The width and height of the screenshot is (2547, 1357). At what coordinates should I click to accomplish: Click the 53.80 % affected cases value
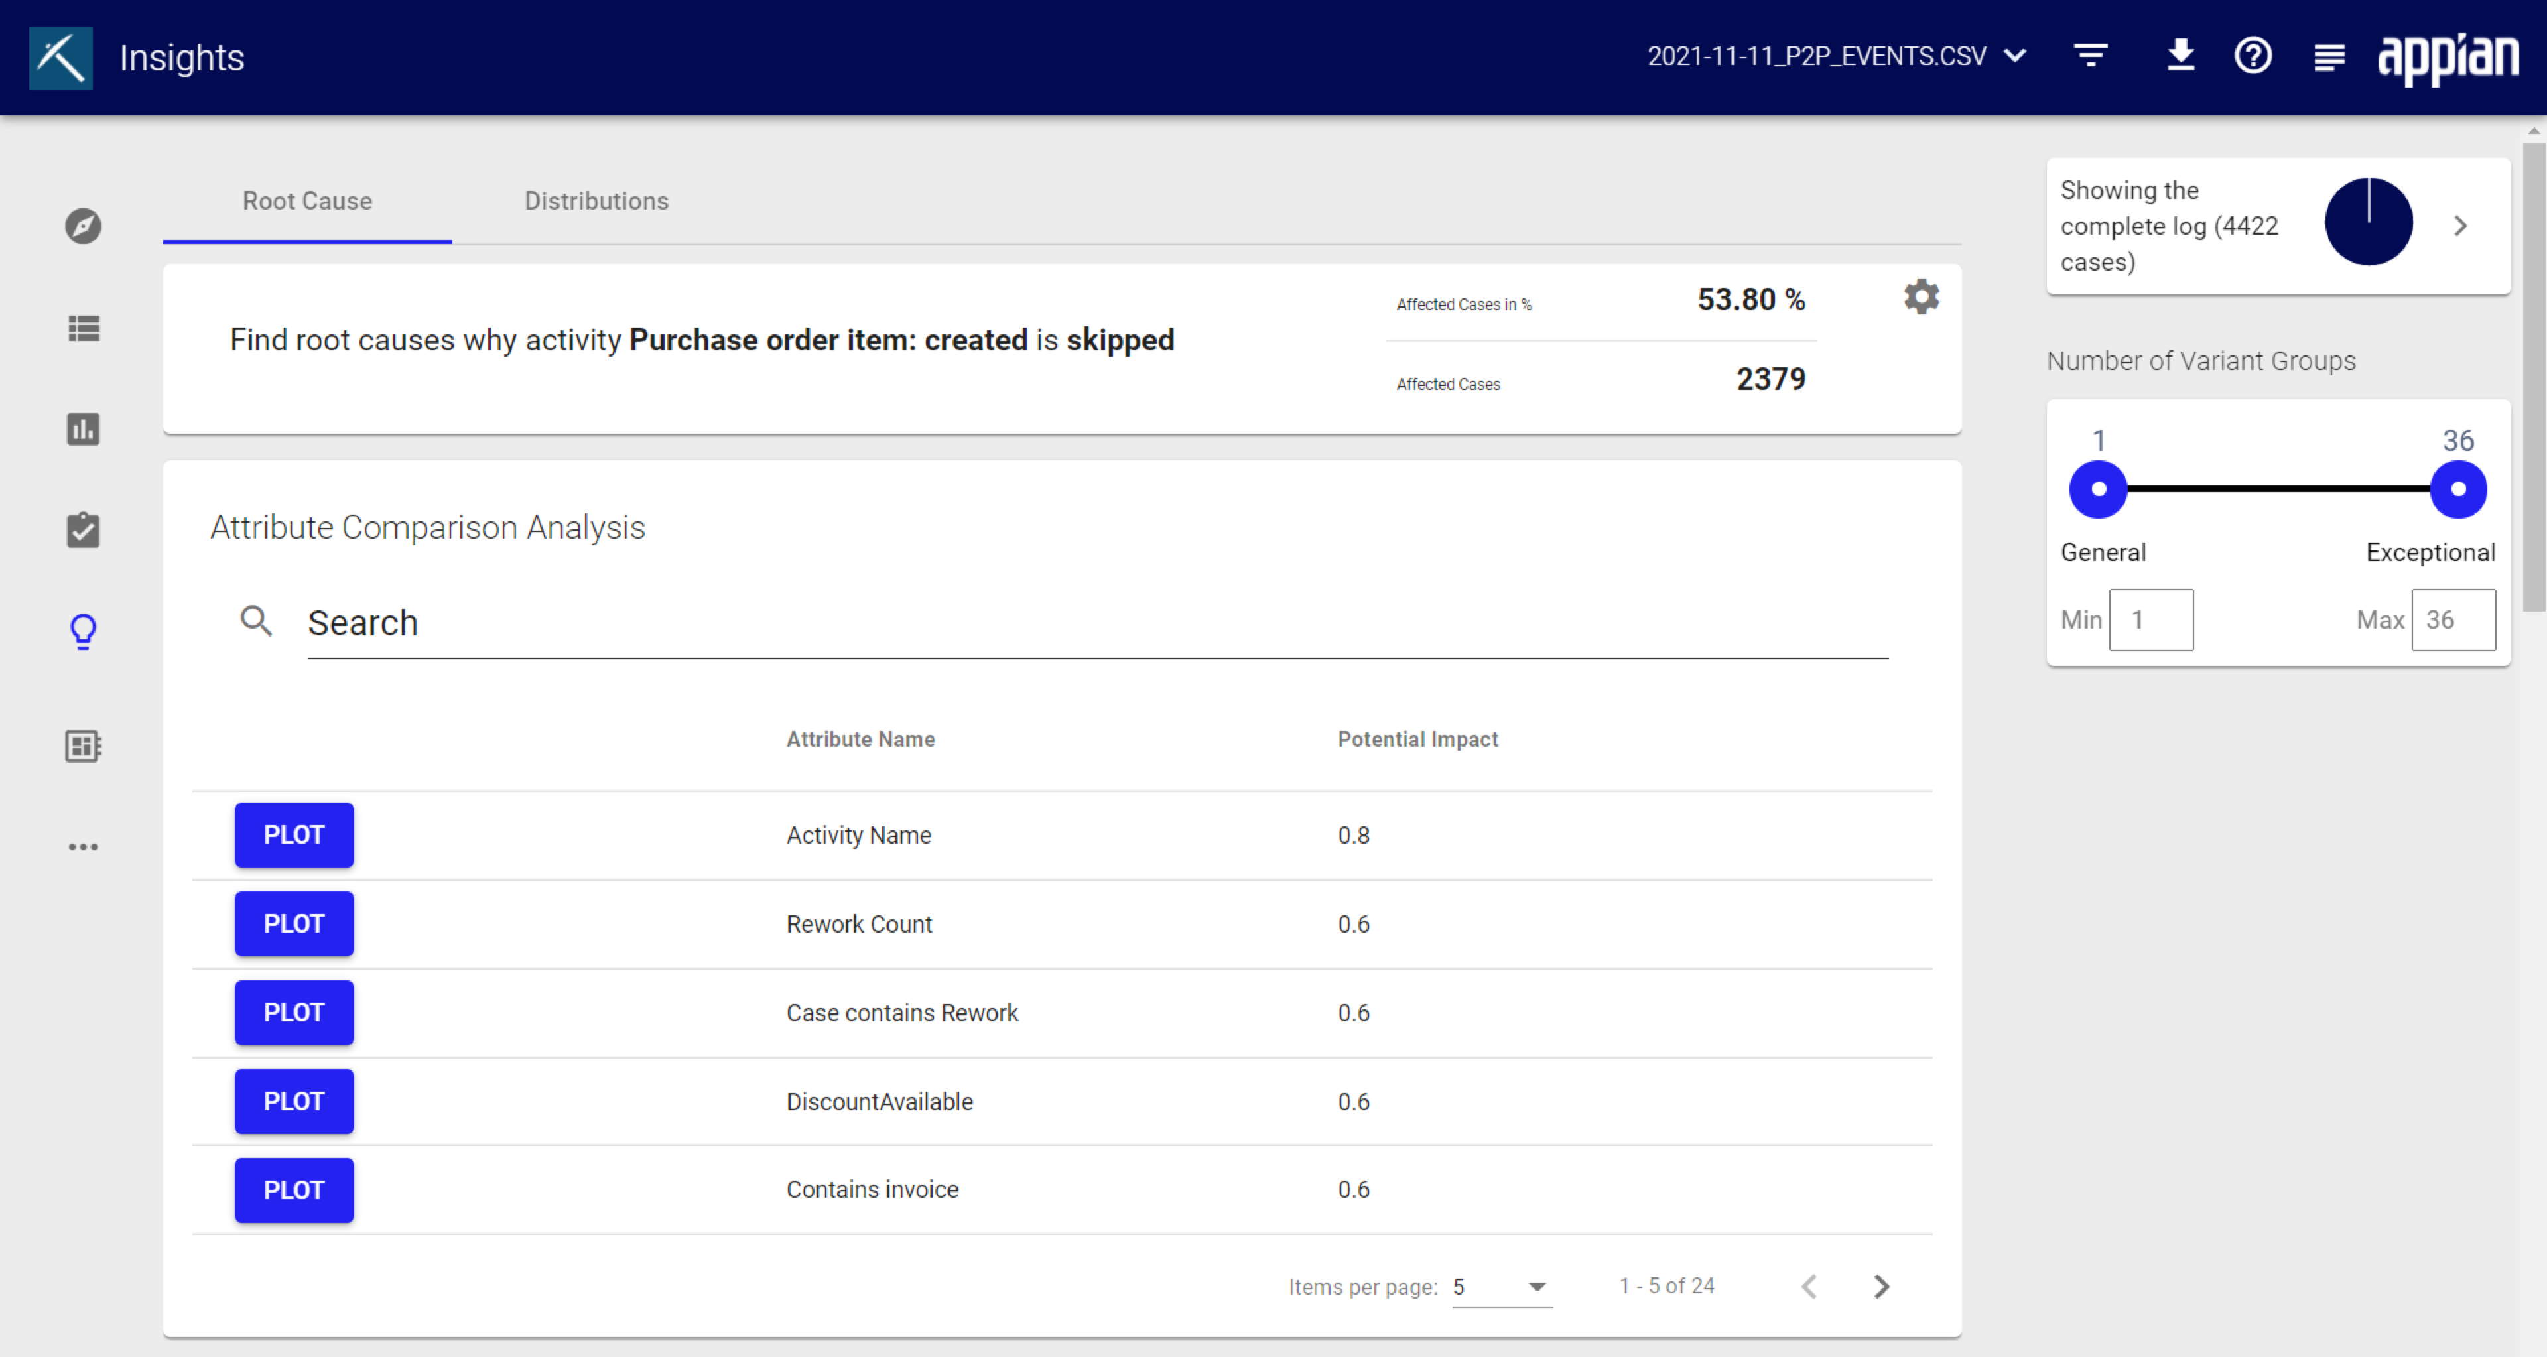pos(1751,300)
